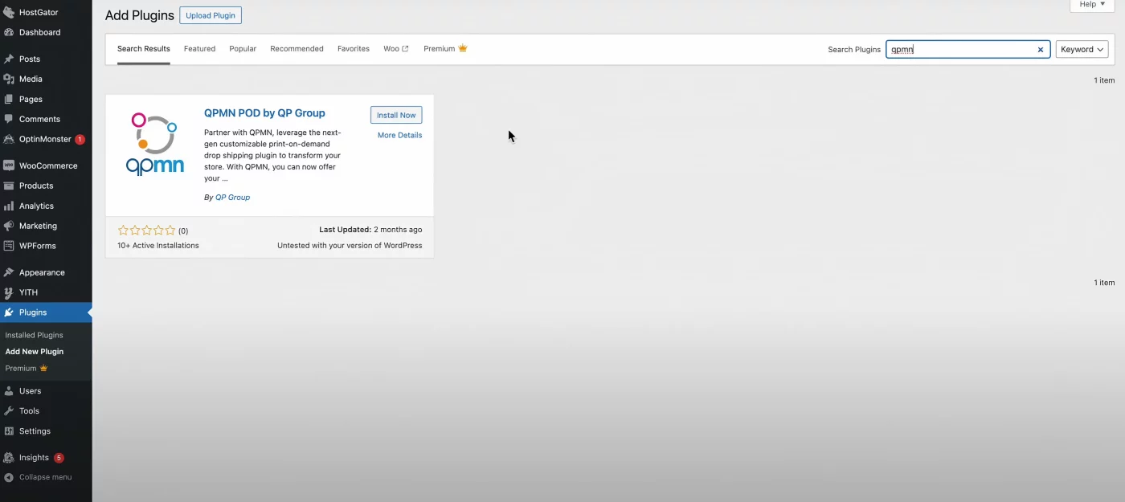The width and height of the screenshot is (1125, 502).
Task: Click the five-star rating of QPMN POD
Action: coord(146,231)
